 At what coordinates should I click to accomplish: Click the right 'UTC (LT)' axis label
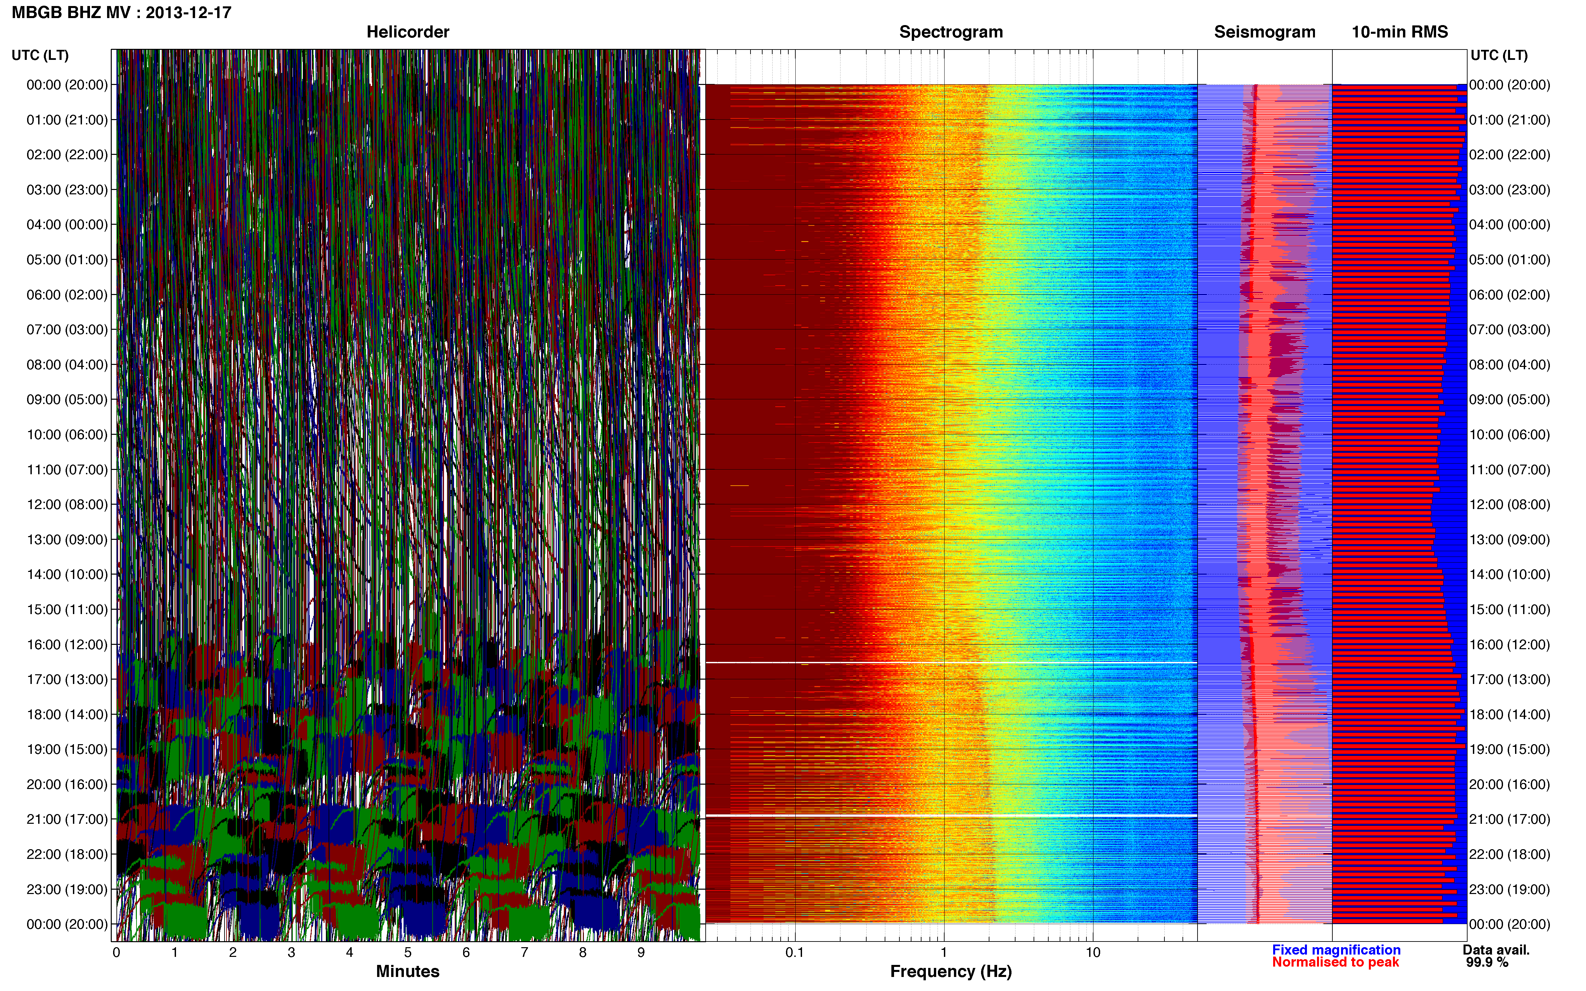(1499, 55)
